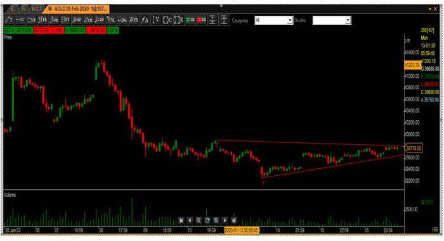
Task: Click the expand vertical scale icon
Action: point(224,20)
